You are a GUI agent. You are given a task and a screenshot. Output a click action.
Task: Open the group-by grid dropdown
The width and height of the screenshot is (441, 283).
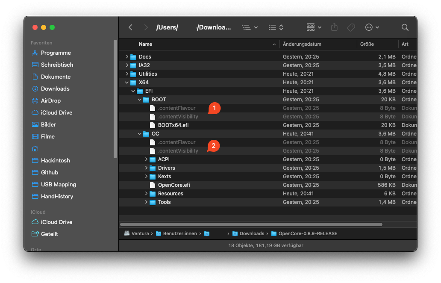pyautogui.click(x=314, y=27)
